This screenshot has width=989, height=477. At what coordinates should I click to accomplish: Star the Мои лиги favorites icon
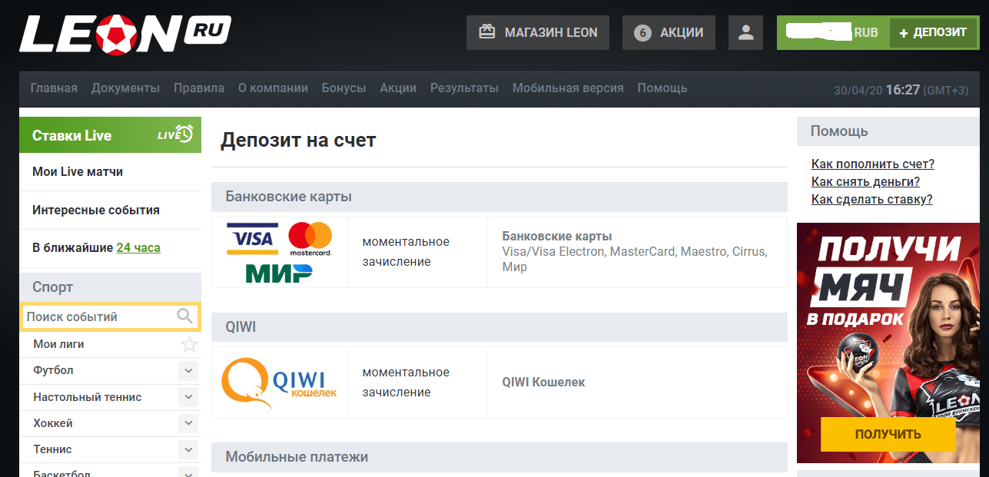point(188,345)
